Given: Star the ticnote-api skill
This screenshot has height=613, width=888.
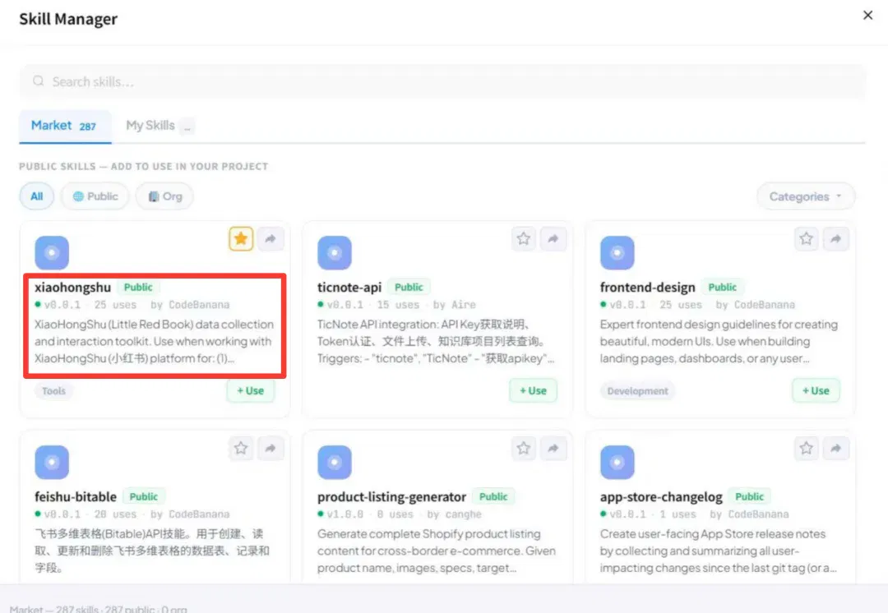Looking at the screenshot, I should point(523,238).
